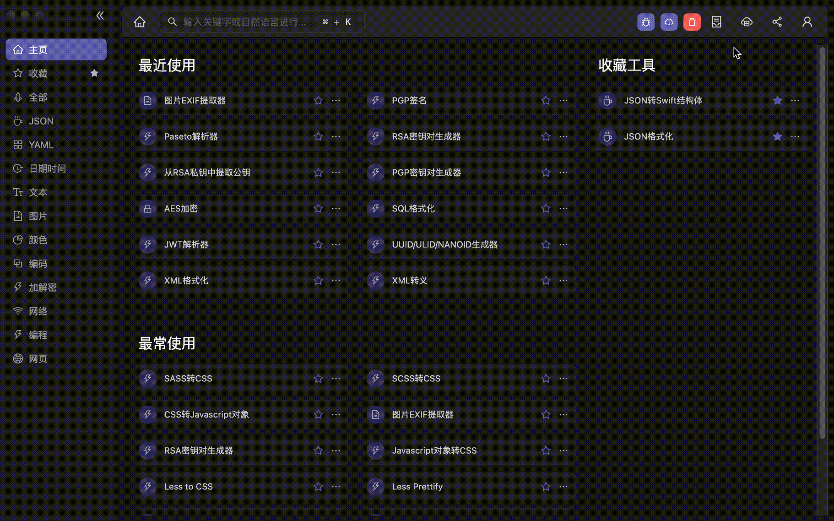Click the document list icon in toolbar
Screen dimensions: 834x521
pos(716,22)
